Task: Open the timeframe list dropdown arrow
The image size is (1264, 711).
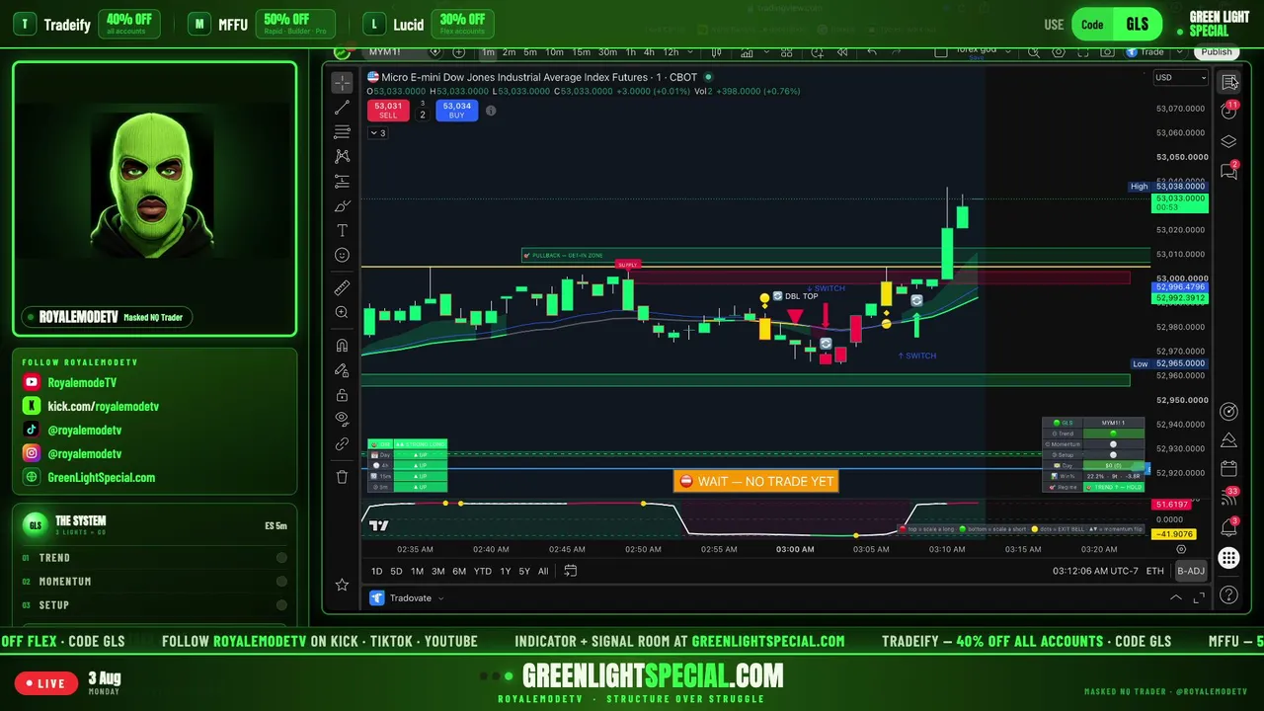Action: (689, 52)
